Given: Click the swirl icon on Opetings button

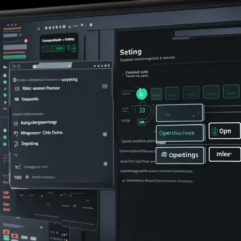Looking at the screenshot, I should (x=164, y=155).
